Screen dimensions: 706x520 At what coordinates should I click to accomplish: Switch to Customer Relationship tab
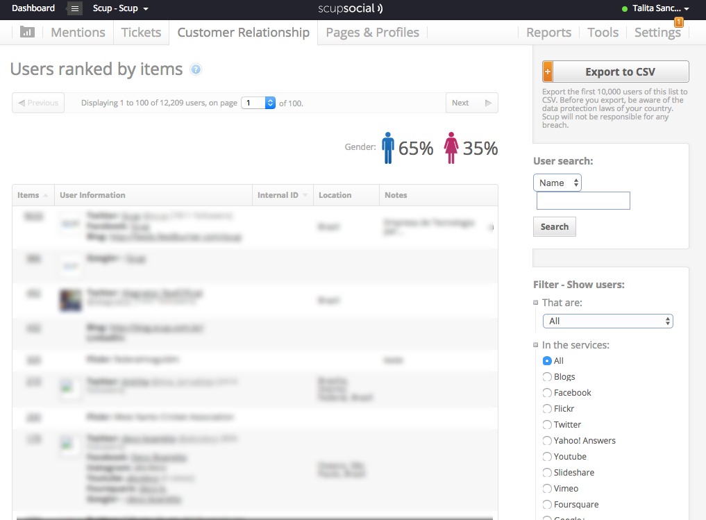coord(243,33)
